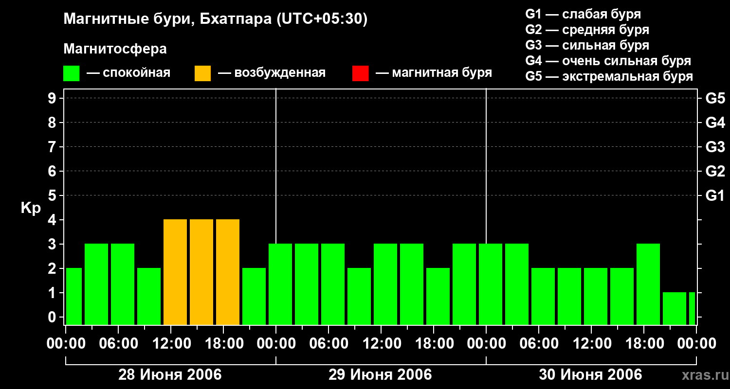This screenshot has height=389, width=730.
Task: Click the green calm magnetosphere legend swatch
Action: [72, 73]
